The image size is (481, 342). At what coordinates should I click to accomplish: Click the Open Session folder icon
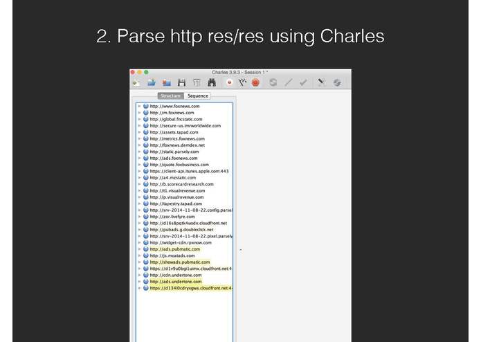click(x=152, y=83)
